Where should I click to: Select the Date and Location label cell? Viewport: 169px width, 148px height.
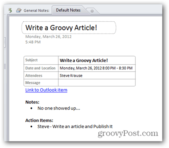click(41, 68)
